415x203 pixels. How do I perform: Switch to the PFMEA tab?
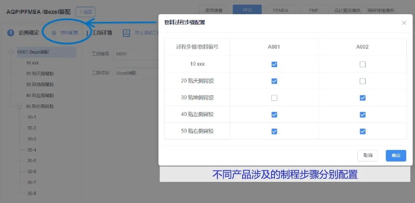pos(281,11)
